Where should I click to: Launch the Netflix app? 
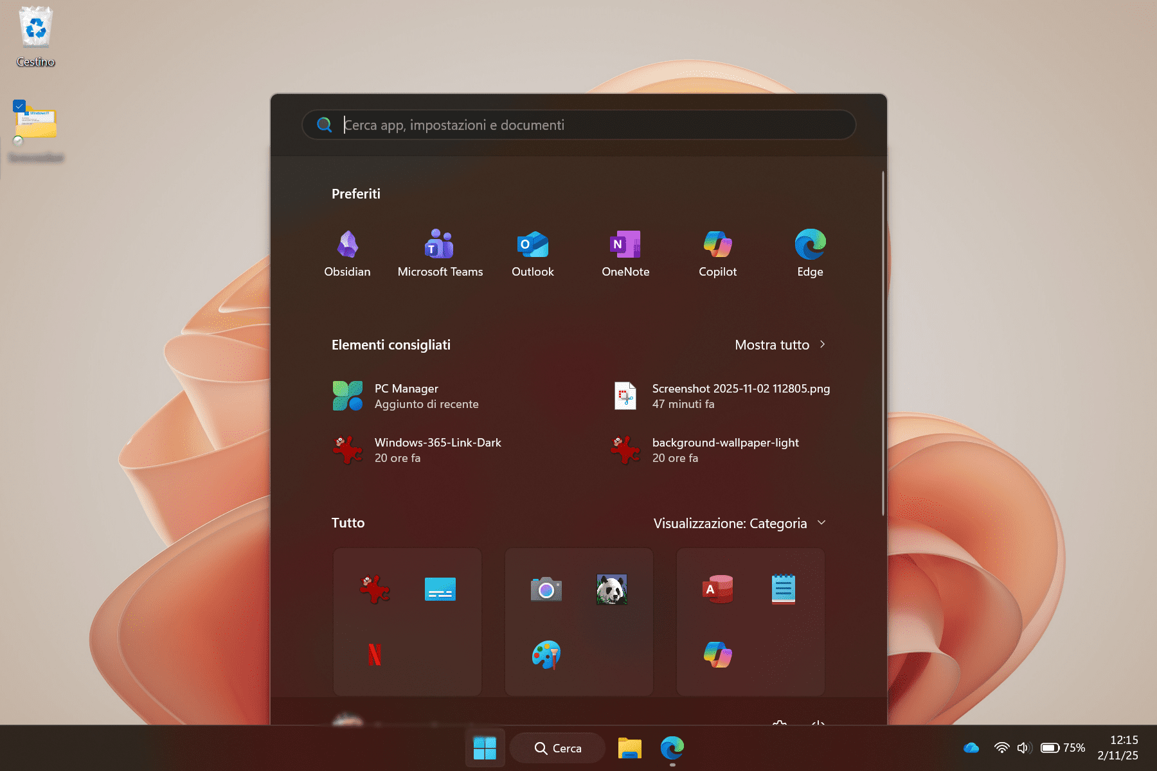coord(373,655)
